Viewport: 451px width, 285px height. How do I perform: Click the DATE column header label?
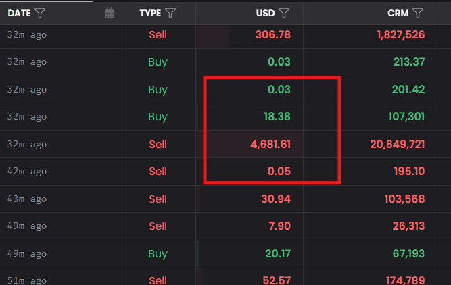point(20,14)
